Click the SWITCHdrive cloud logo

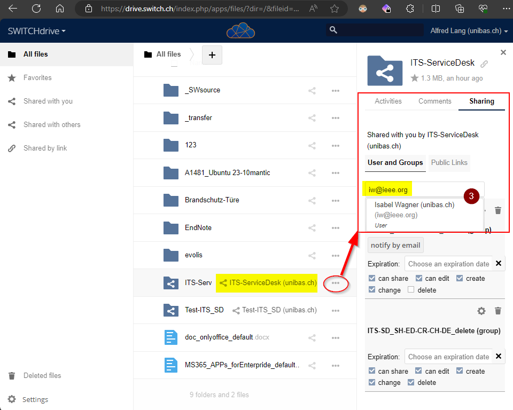pos(241,30)
